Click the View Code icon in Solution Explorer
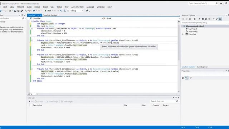Viewport: 229px width, 129px height. click(x=214, y=19)
